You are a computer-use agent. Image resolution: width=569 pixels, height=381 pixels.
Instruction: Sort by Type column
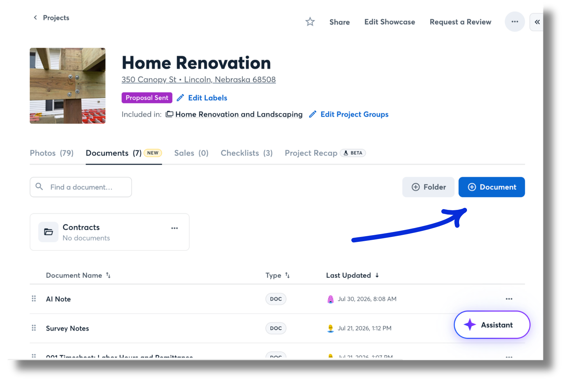[277, 275]
